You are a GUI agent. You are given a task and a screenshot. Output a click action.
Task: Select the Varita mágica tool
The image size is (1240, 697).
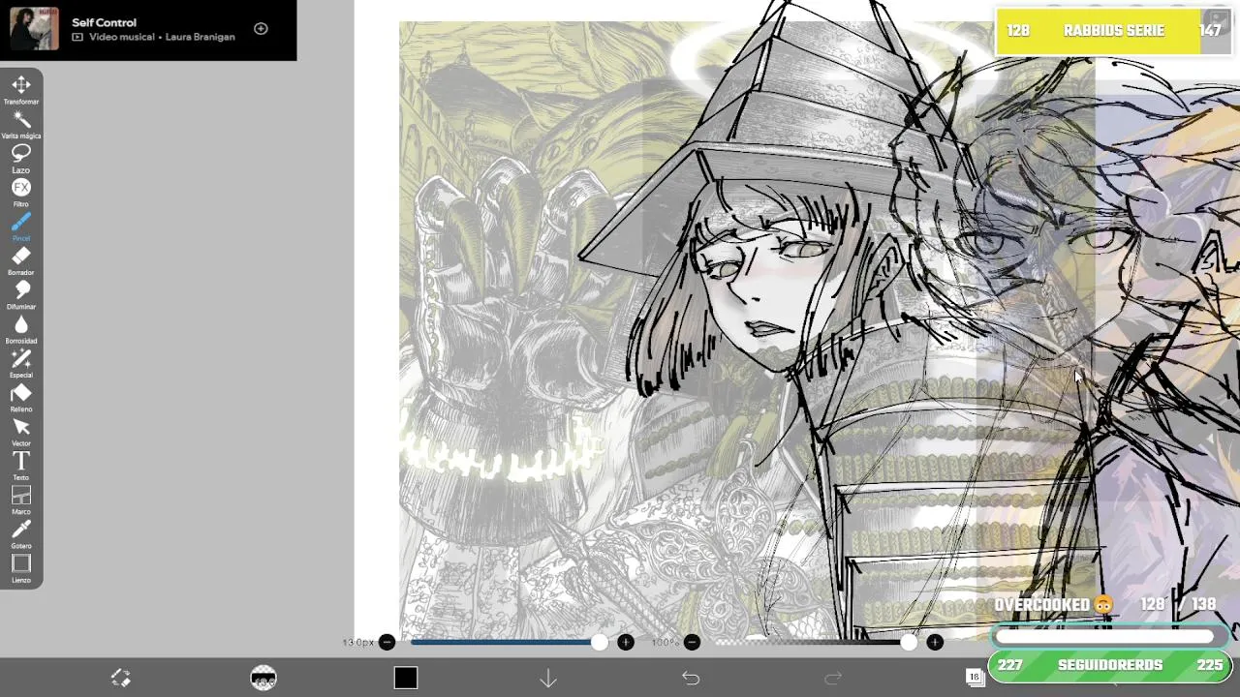tap(21, 124)
